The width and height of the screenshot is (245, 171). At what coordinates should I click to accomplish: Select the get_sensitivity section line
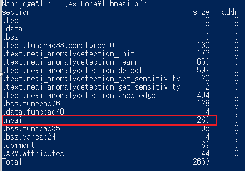120,87
